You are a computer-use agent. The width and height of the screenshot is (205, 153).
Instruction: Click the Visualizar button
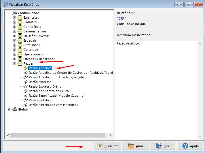coord(108,146)
